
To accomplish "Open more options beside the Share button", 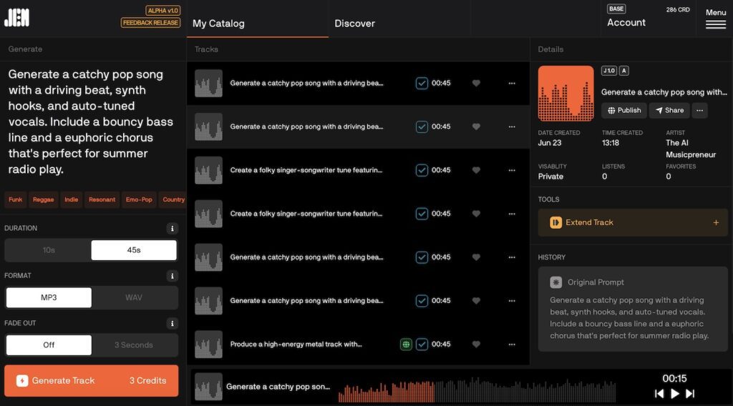I will (699, 110).
